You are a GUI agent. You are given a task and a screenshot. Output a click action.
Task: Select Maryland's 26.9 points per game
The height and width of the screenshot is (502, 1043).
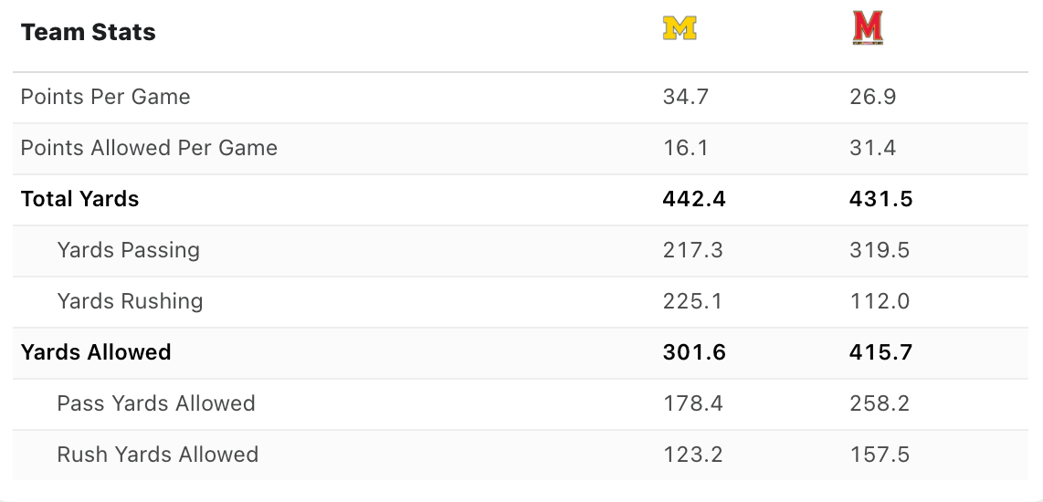(873, 97)
